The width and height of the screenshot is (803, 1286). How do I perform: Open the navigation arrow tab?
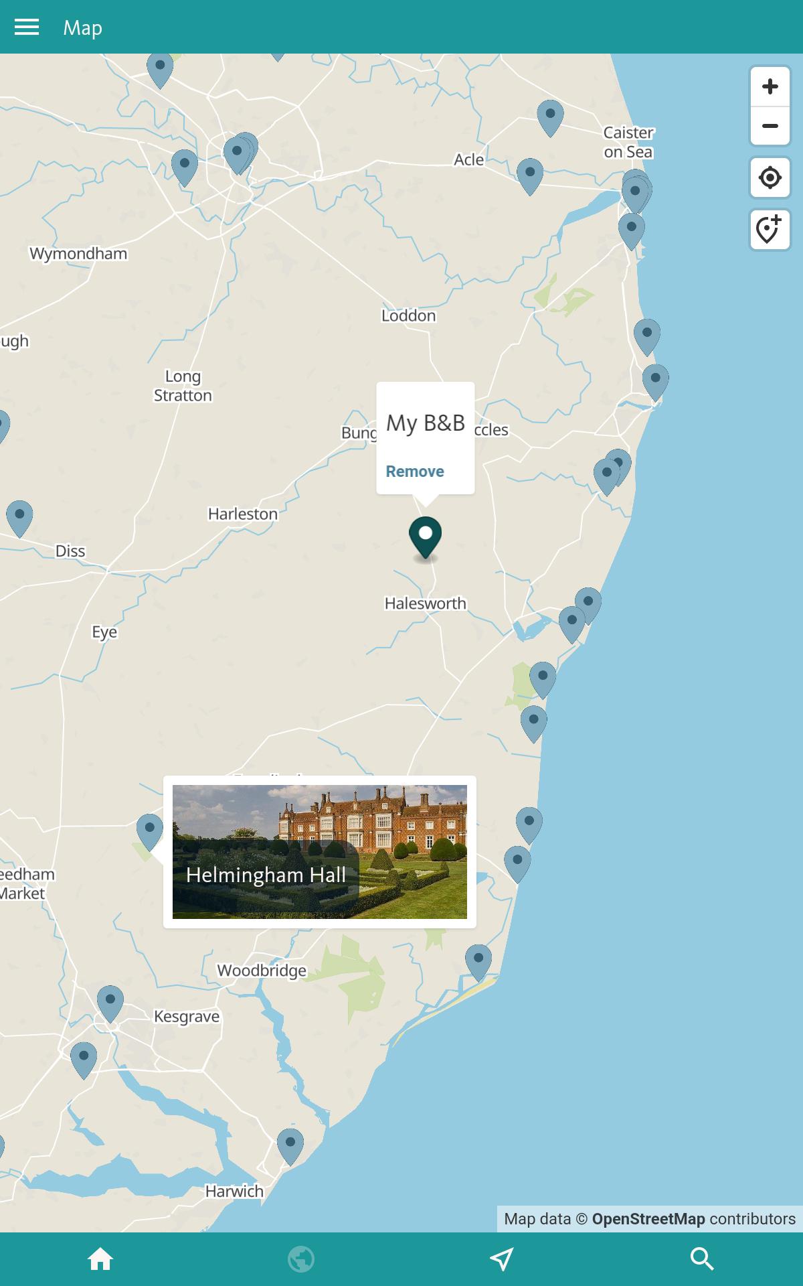(502, 1259)
